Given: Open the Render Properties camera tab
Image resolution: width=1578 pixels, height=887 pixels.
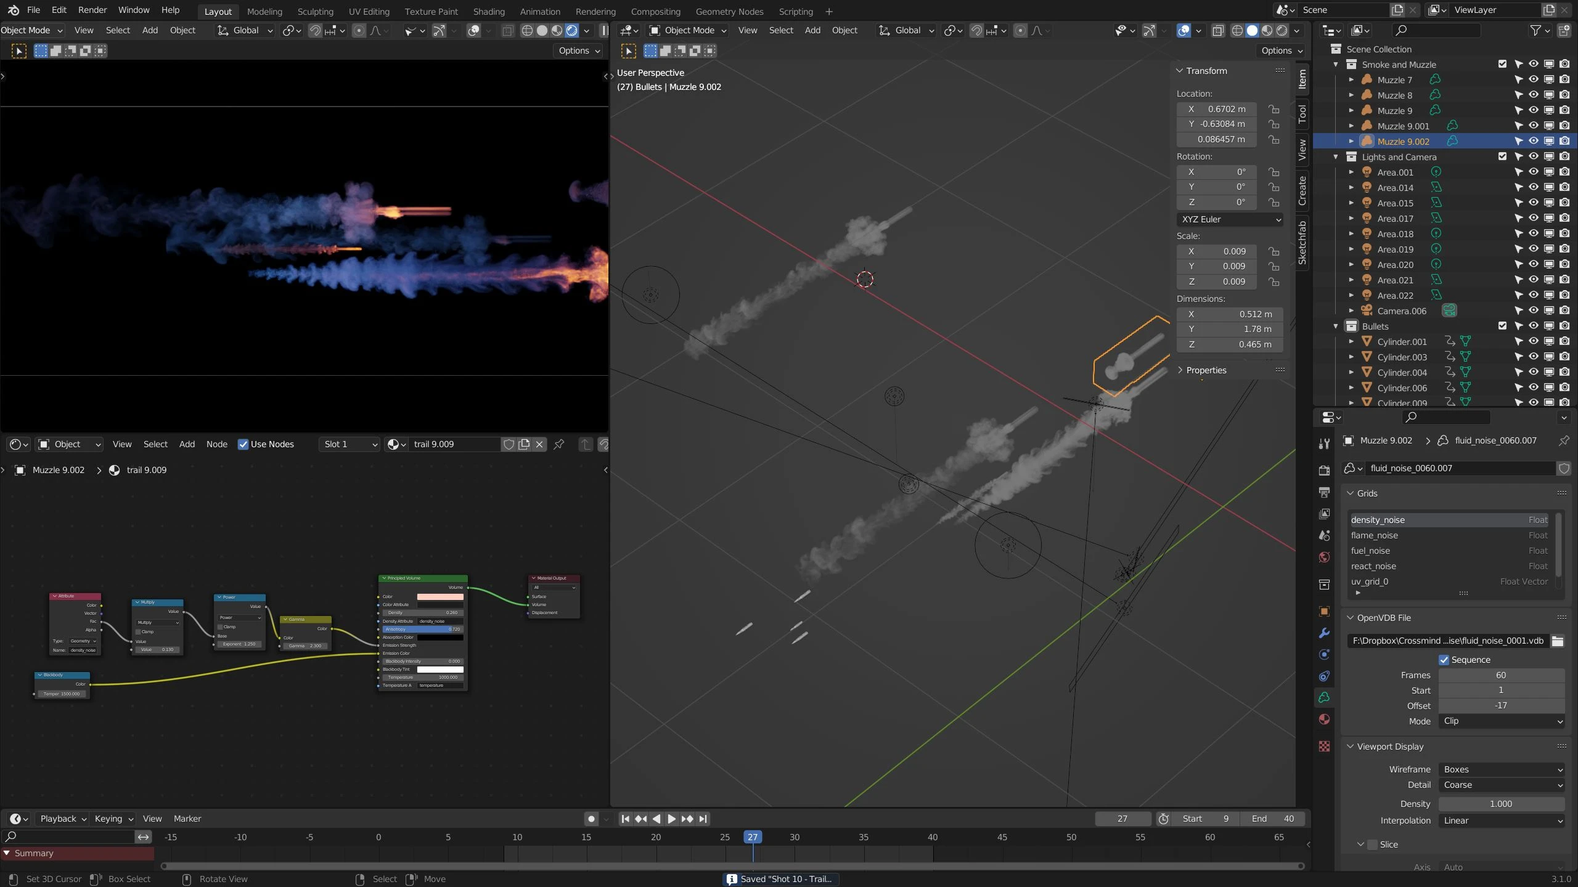Looking at the screenshot, I should pos(1323,470).
